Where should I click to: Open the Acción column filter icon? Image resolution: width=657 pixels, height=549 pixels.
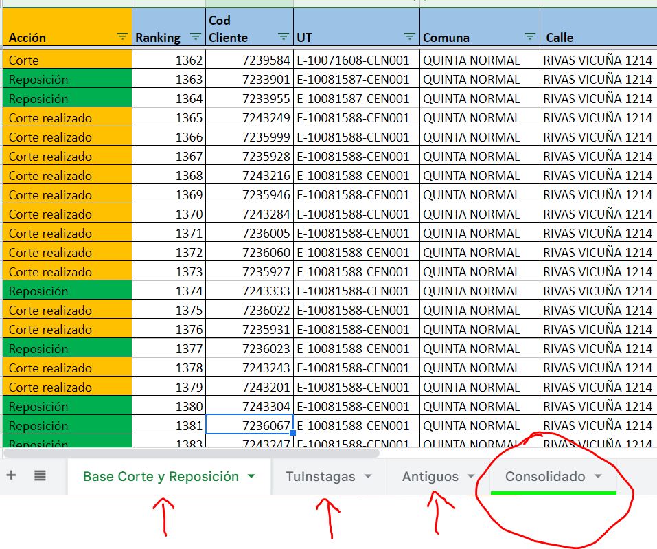point(122,37)
